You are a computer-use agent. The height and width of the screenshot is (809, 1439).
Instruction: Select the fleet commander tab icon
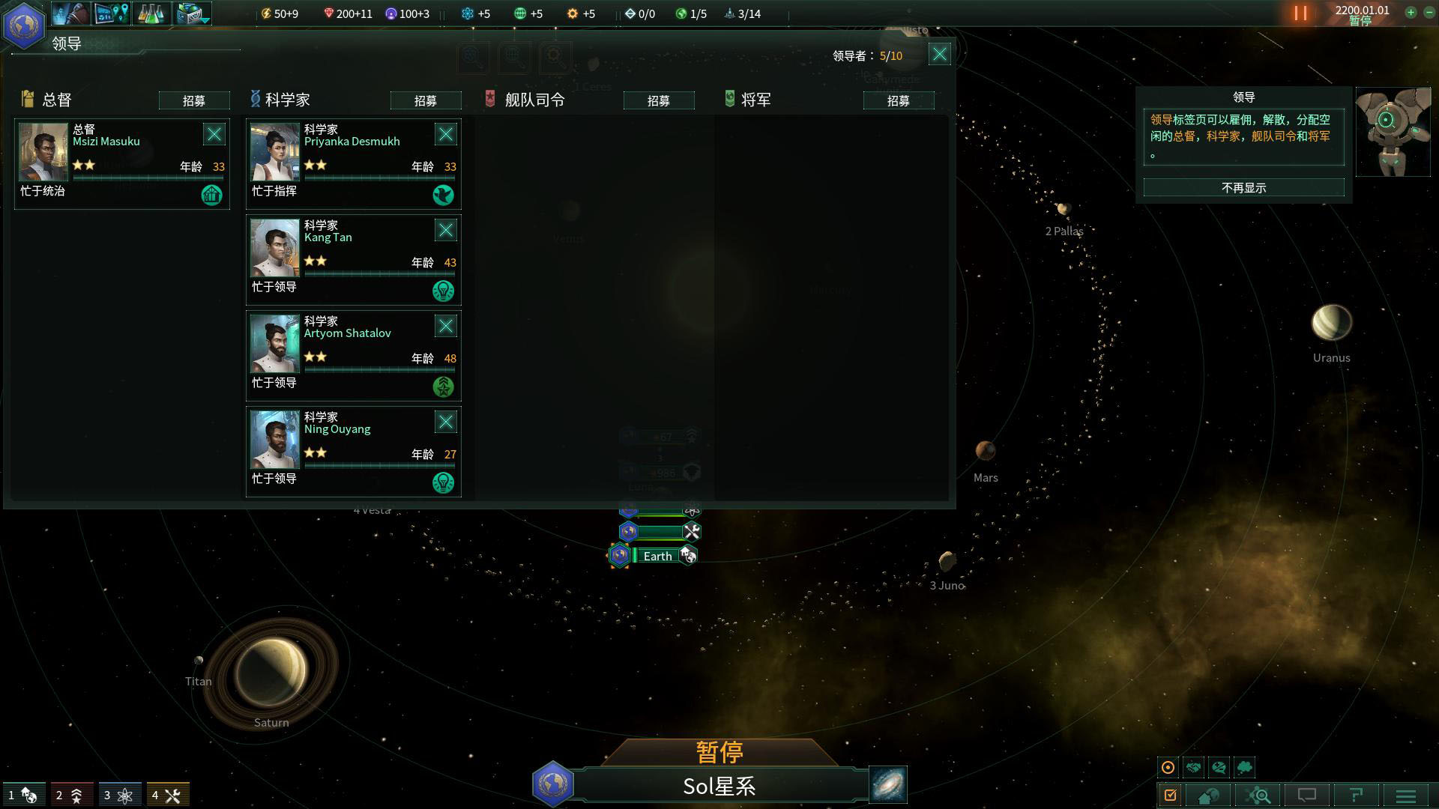coord(491,99)
